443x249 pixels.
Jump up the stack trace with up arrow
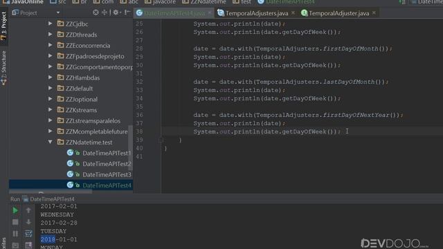click(x=28, y=210)
